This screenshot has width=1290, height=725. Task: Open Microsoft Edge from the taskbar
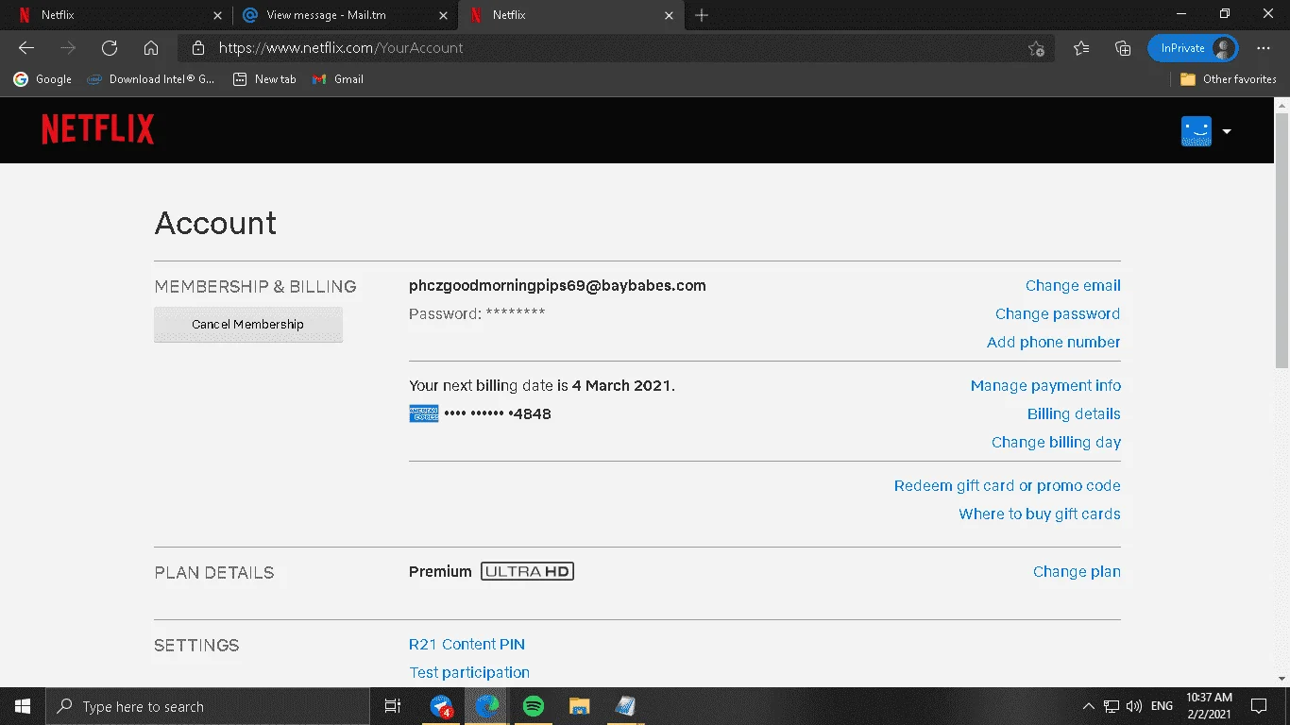tap(487, 706)
